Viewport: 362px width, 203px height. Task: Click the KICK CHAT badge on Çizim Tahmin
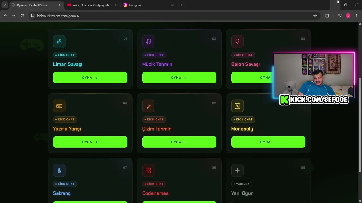coord(155,120)
